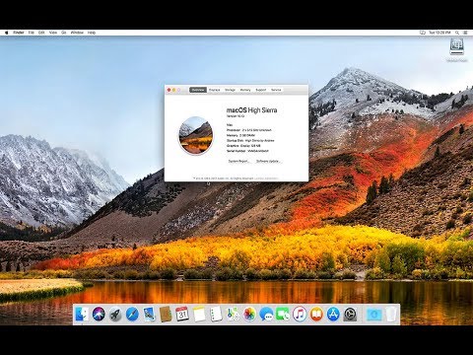Open iTunes music note icon
473x355 pixels.
point(300,315)
